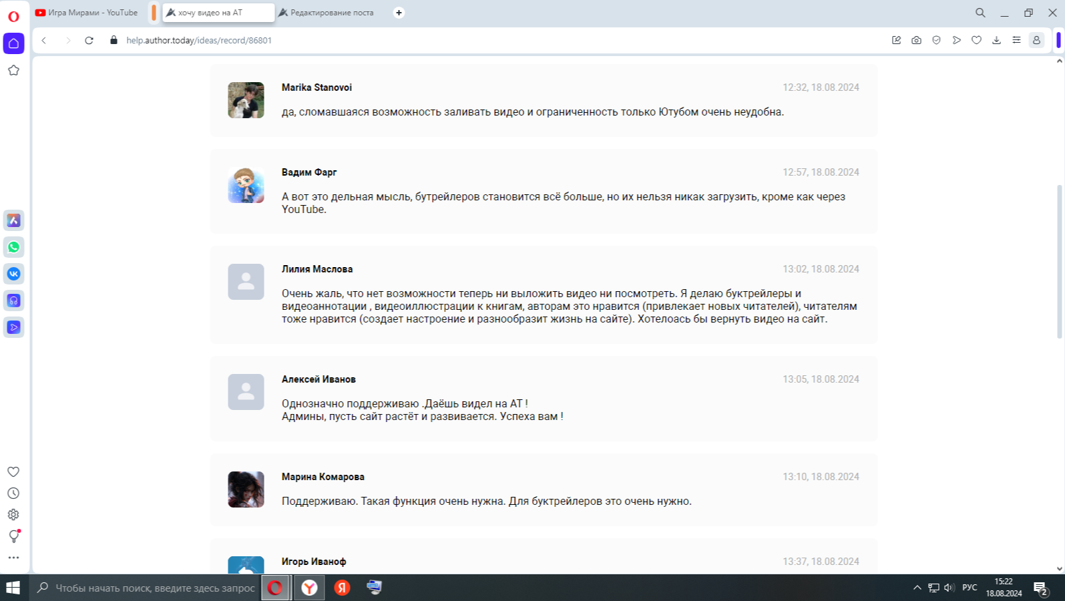Open WhatsApp in the Opera sidebar
The image size is (1065, 601).
[x=13, y=247]
